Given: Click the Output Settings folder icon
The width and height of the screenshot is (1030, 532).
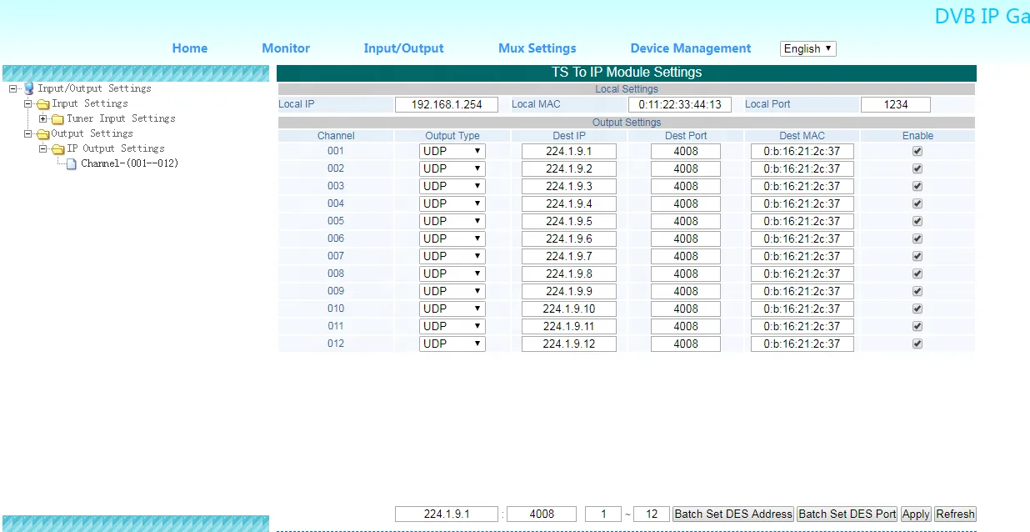Looking at the screenshot, I should (43, 134).
